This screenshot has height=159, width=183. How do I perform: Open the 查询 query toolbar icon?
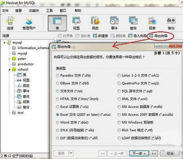(x=133, y=23)
